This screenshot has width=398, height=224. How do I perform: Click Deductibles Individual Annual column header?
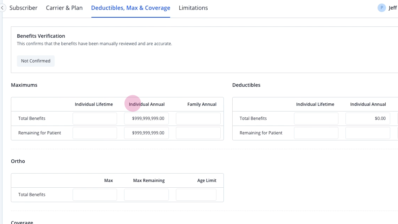click(x=368, y=104)
